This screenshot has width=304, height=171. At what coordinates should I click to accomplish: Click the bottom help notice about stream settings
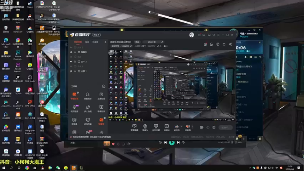[x=90, y=137]
